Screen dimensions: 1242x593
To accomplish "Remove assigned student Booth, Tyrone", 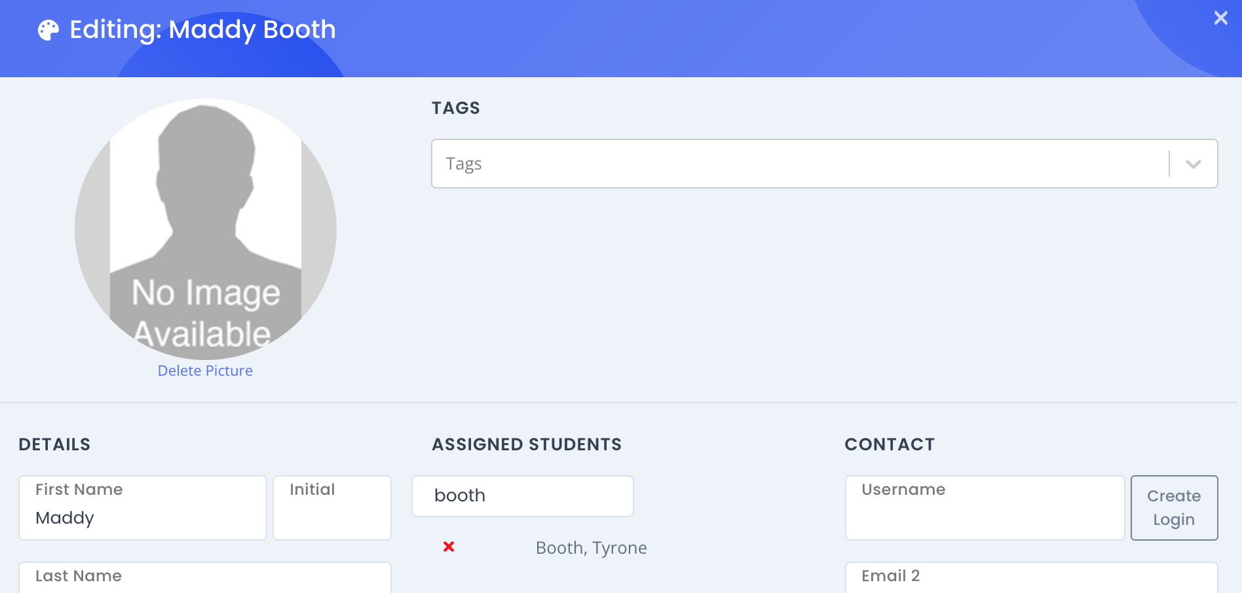I will click(x=449, y=547).
